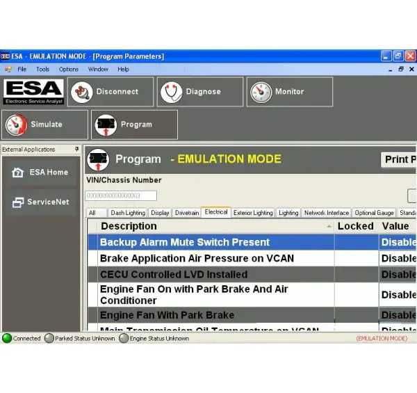Screen dimensions: 417x393
Task: Click the value cell for CECU Controlled LVD Installed
Action: [x=398, y=275]
